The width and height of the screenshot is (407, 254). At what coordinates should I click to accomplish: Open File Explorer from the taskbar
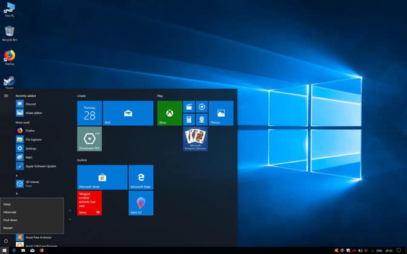click(23, 250)
